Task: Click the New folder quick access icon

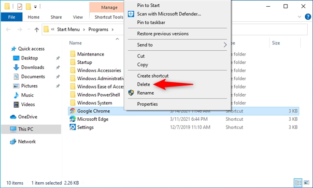Action: tap(28, 7)
